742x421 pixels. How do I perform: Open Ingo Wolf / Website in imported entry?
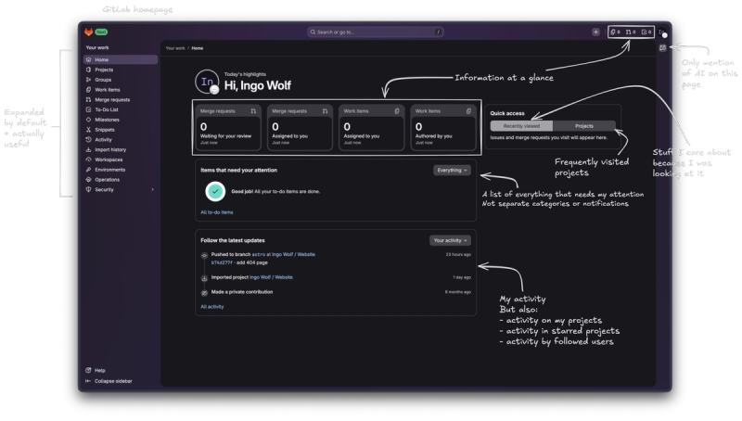click(271, 277)
